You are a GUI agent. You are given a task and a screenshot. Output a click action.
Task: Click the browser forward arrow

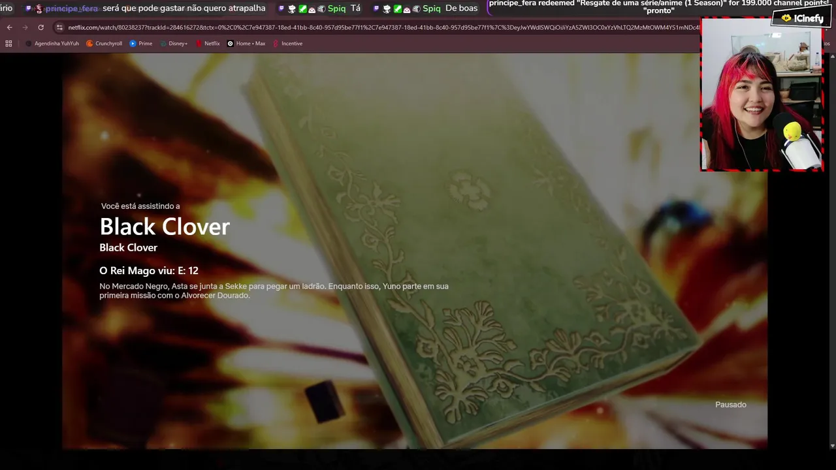pos(25,27)
